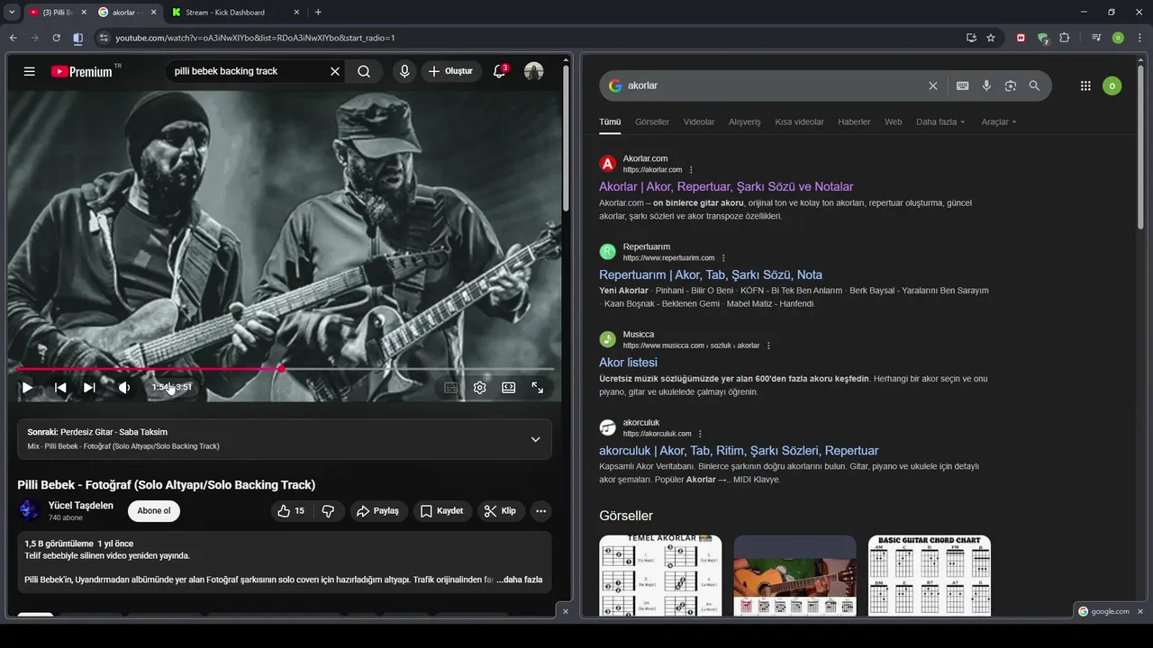The width and height of the screenshot is (1153, 648).
Task: Clear the Google search query
Action: click(x=933, y=85)
